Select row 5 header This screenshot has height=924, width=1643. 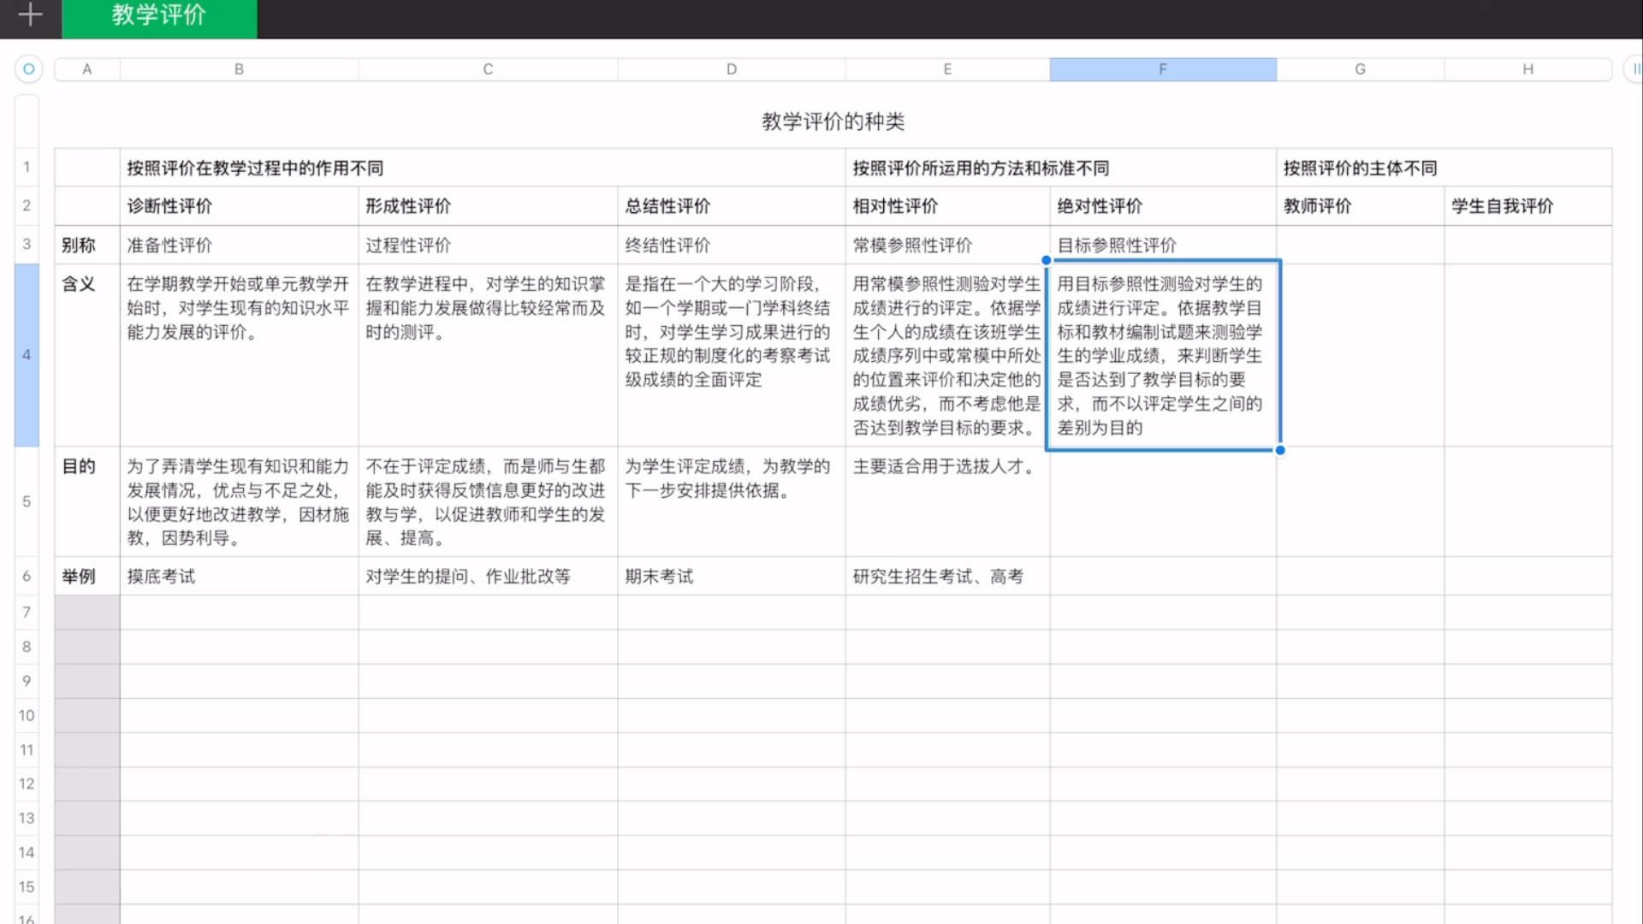point(27,501)
